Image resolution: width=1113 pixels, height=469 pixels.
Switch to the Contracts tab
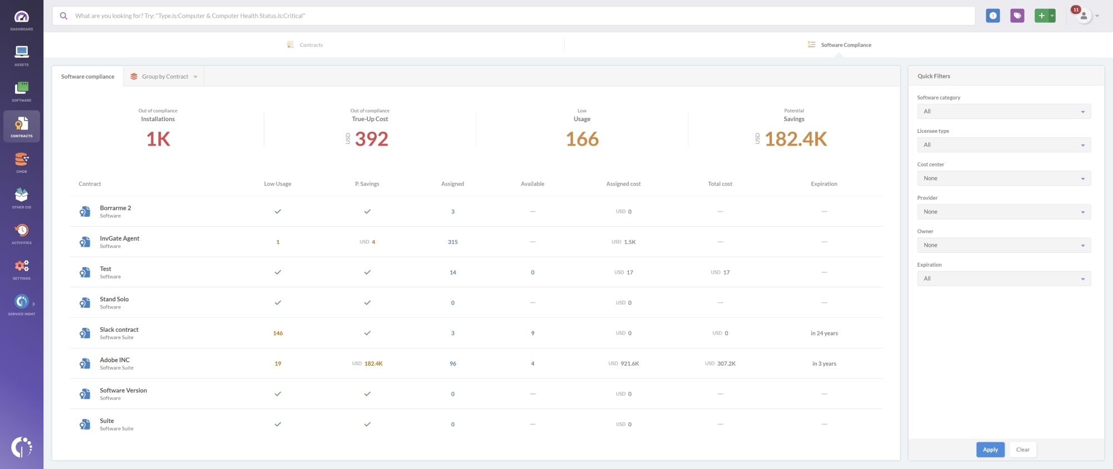(x=305, y=45)
